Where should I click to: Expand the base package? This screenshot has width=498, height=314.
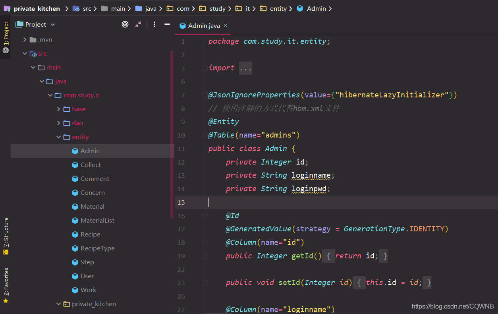click(58, 109)
